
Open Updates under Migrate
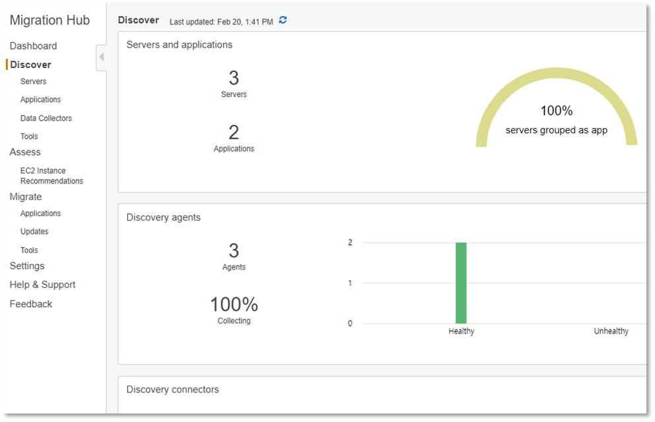[34, 232]
